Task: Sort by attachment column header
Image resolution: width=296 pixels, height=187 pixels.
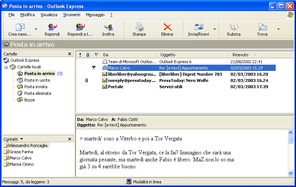Action: (x=88, y=55)
